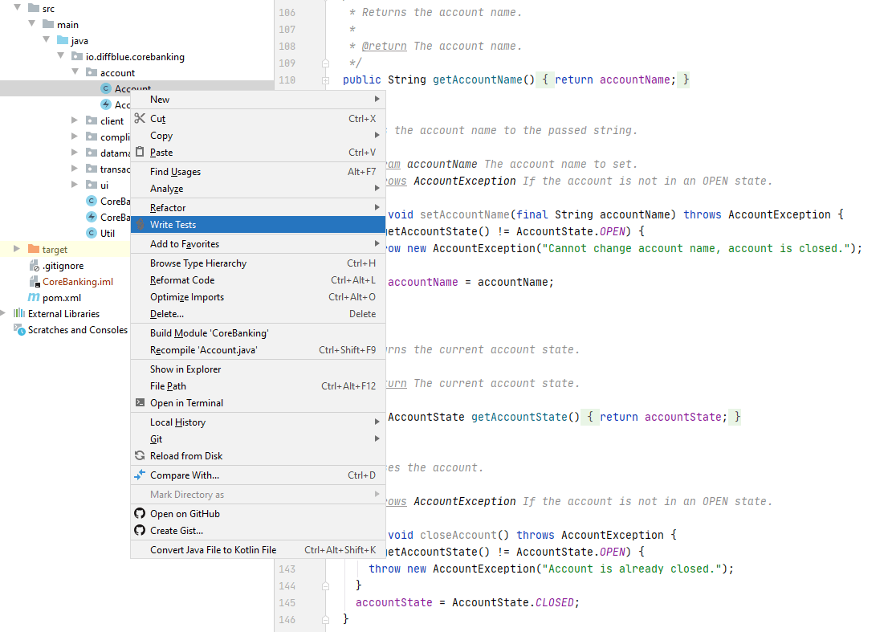Image resolution: width=884 pixels, height=632 pixels.
Task: Click the io.diffblue.corebanking package icon
Action: click(77, 56)
